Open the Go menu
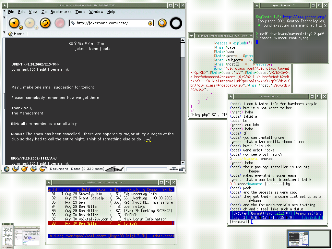 coord(44,12)
